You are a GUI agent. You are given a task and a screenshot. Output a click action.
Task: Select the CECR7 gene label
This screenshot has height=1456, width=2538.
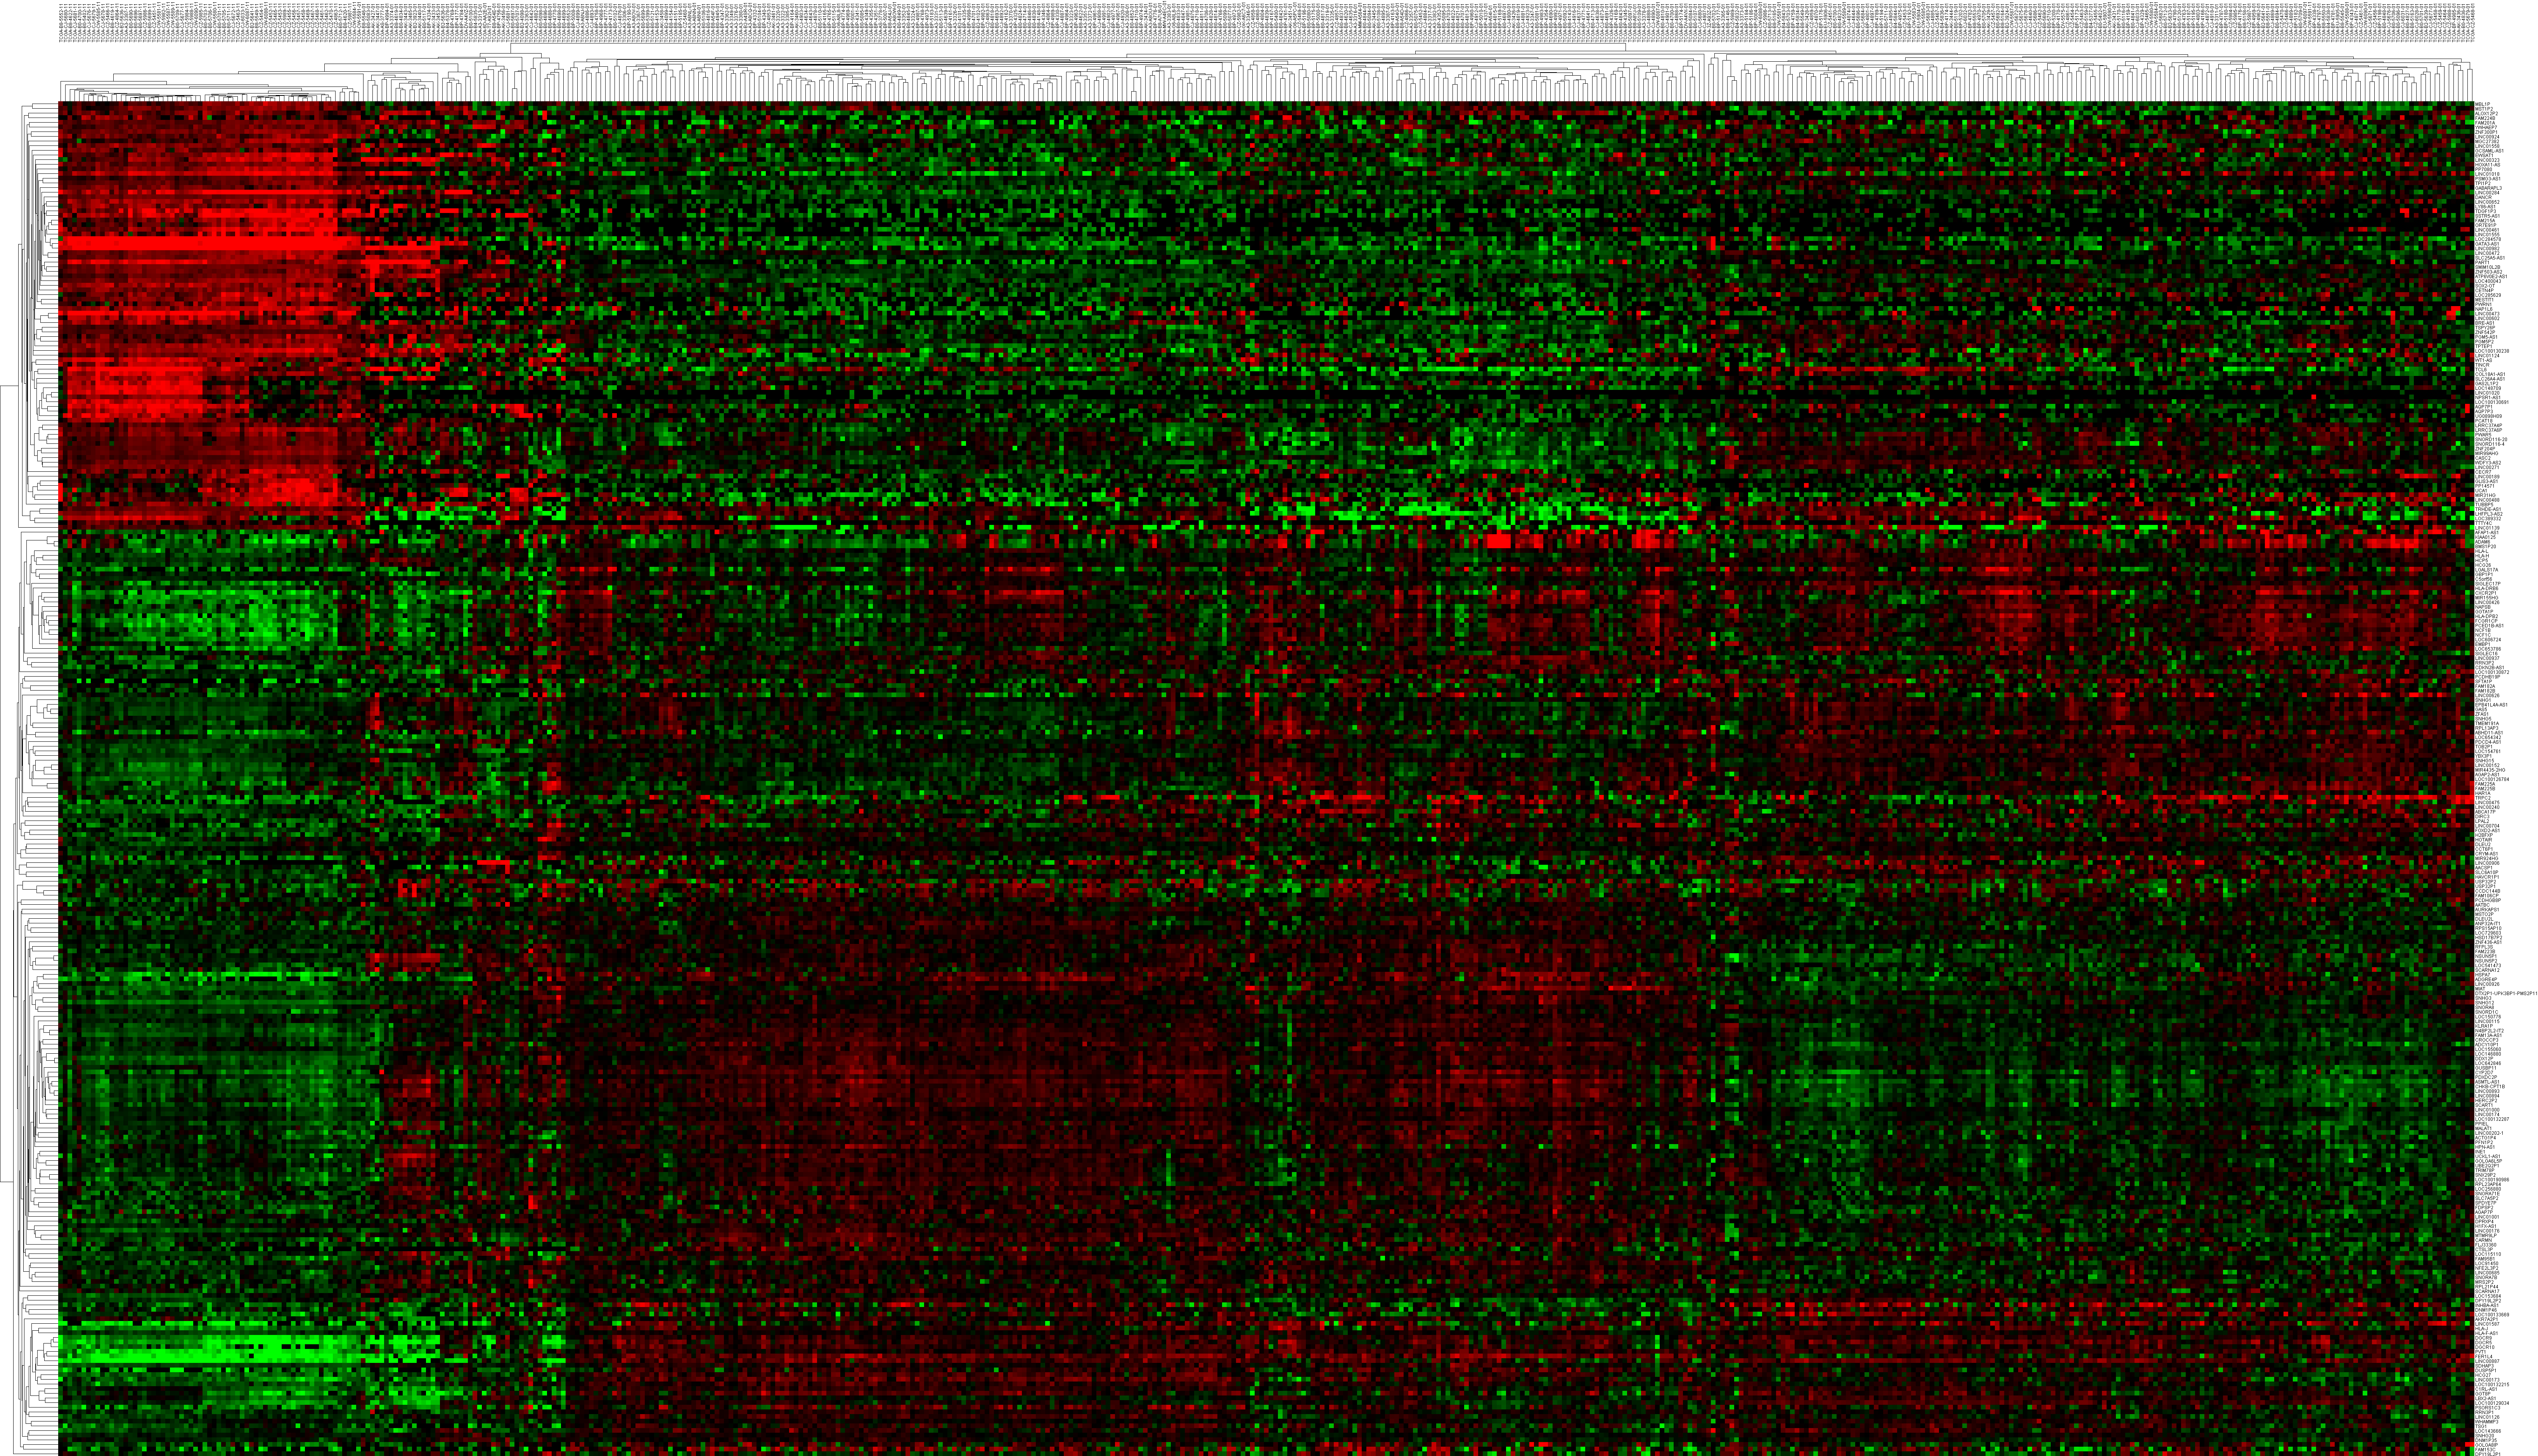click(x=2483, y=472)
